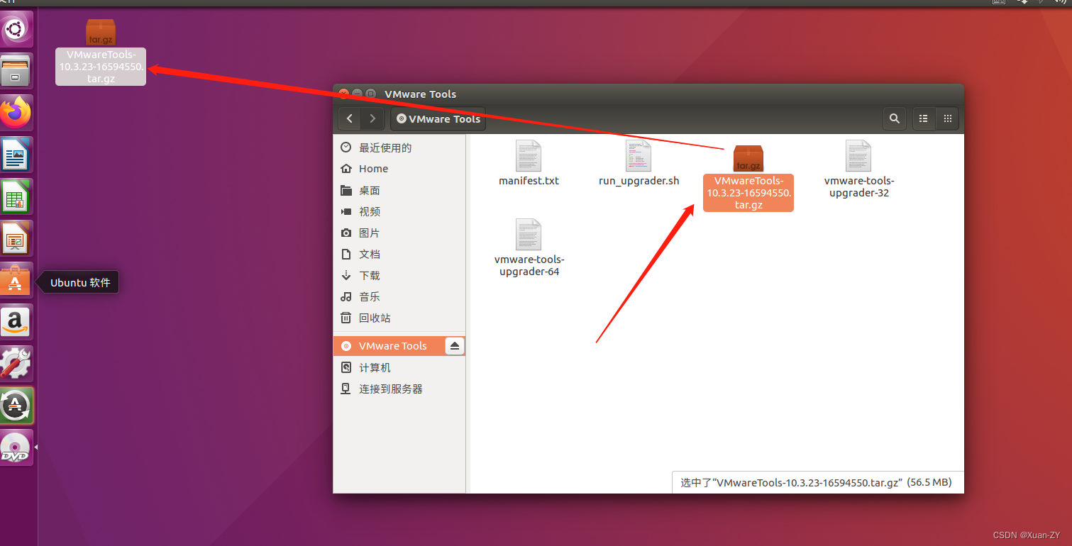
Task: Open LibreOffice Writer from dock
Action: coord(16,155)
